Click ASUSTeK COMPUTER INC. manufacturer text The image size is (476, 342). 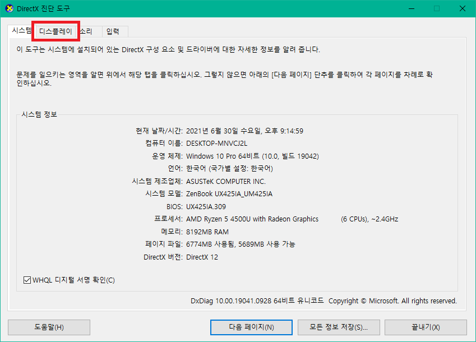point(226,182)
